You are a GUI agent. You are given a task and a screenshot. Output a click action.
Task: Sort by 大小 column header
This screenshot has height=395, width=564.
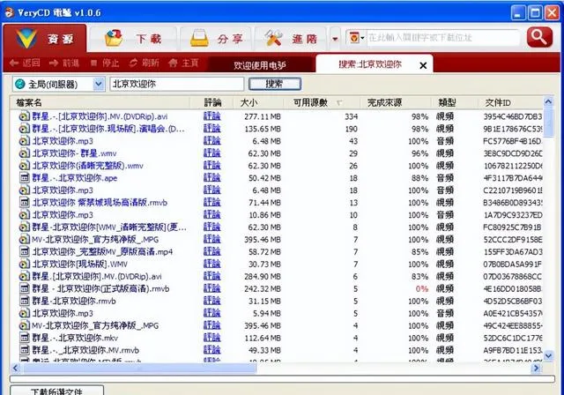(249, 103)
